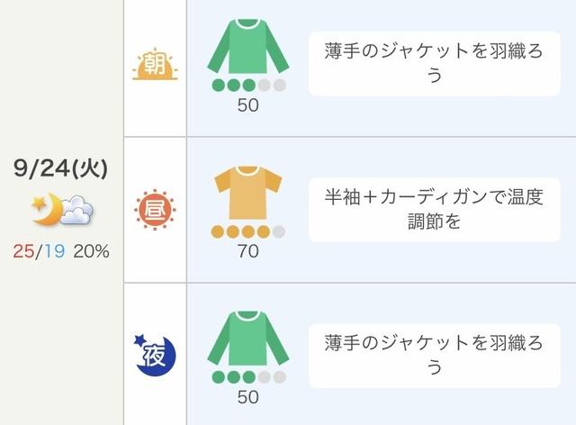The image size is (576, 425).
Task: Select the 9/24(火) date label
Action: 61,168
